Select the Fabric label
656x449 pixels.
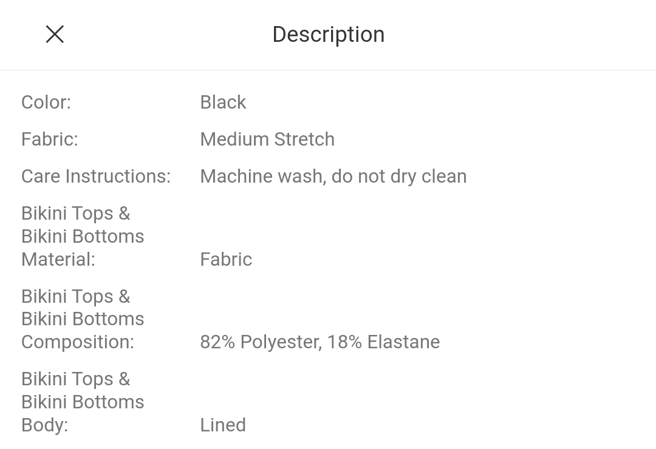point(50,139)
